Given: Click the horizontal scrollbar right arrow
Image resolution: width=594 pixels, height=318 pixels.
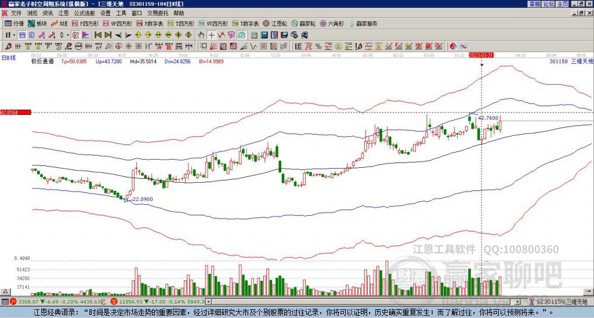Looking at the screenshot, I should [518, 302].
